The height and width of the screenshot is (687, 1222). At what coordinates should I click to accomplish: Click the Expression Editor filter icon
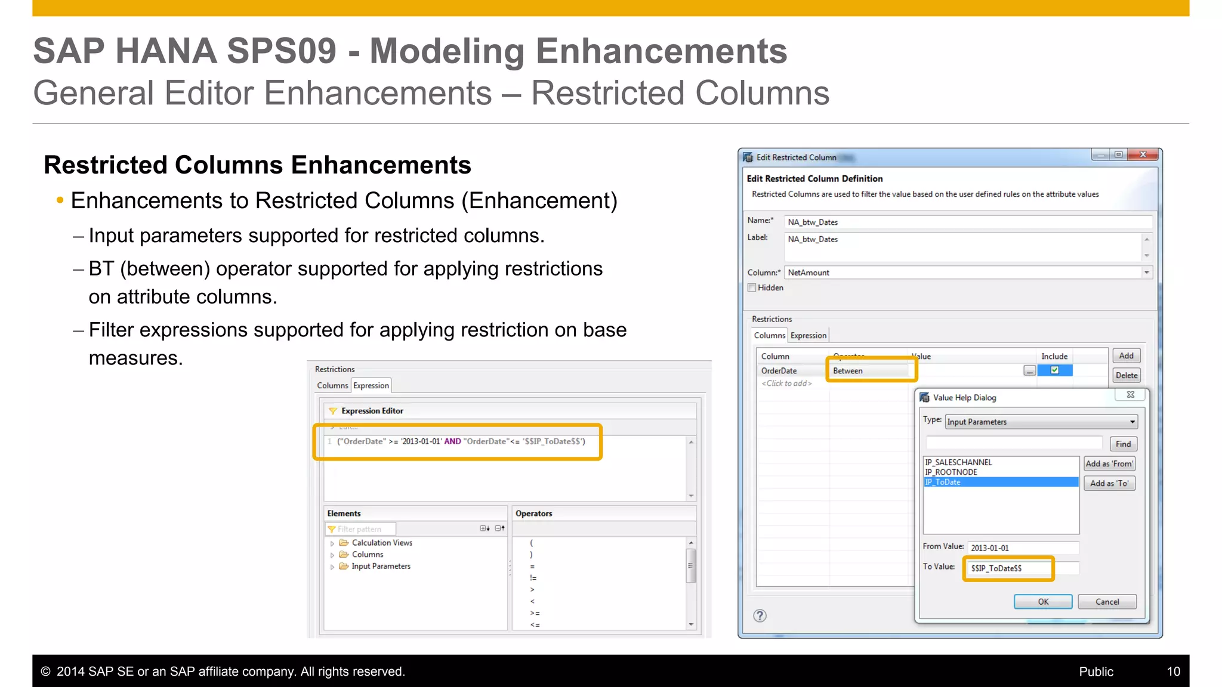[x=333, y=411]
